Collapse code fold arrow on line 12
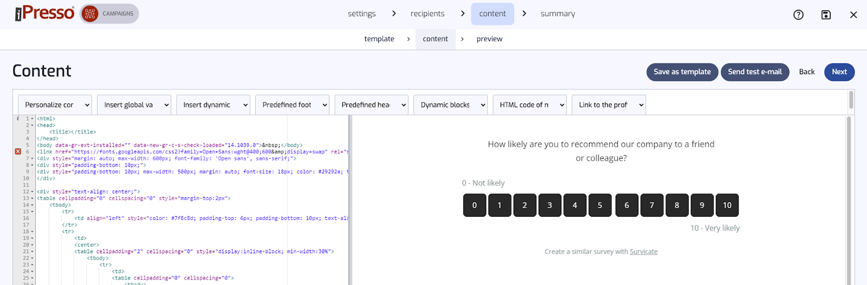This screenshot has width=867, height=285. point(33,192)
